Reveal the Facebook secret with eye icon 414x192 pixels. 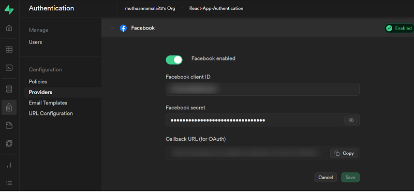tap(351, 120)
